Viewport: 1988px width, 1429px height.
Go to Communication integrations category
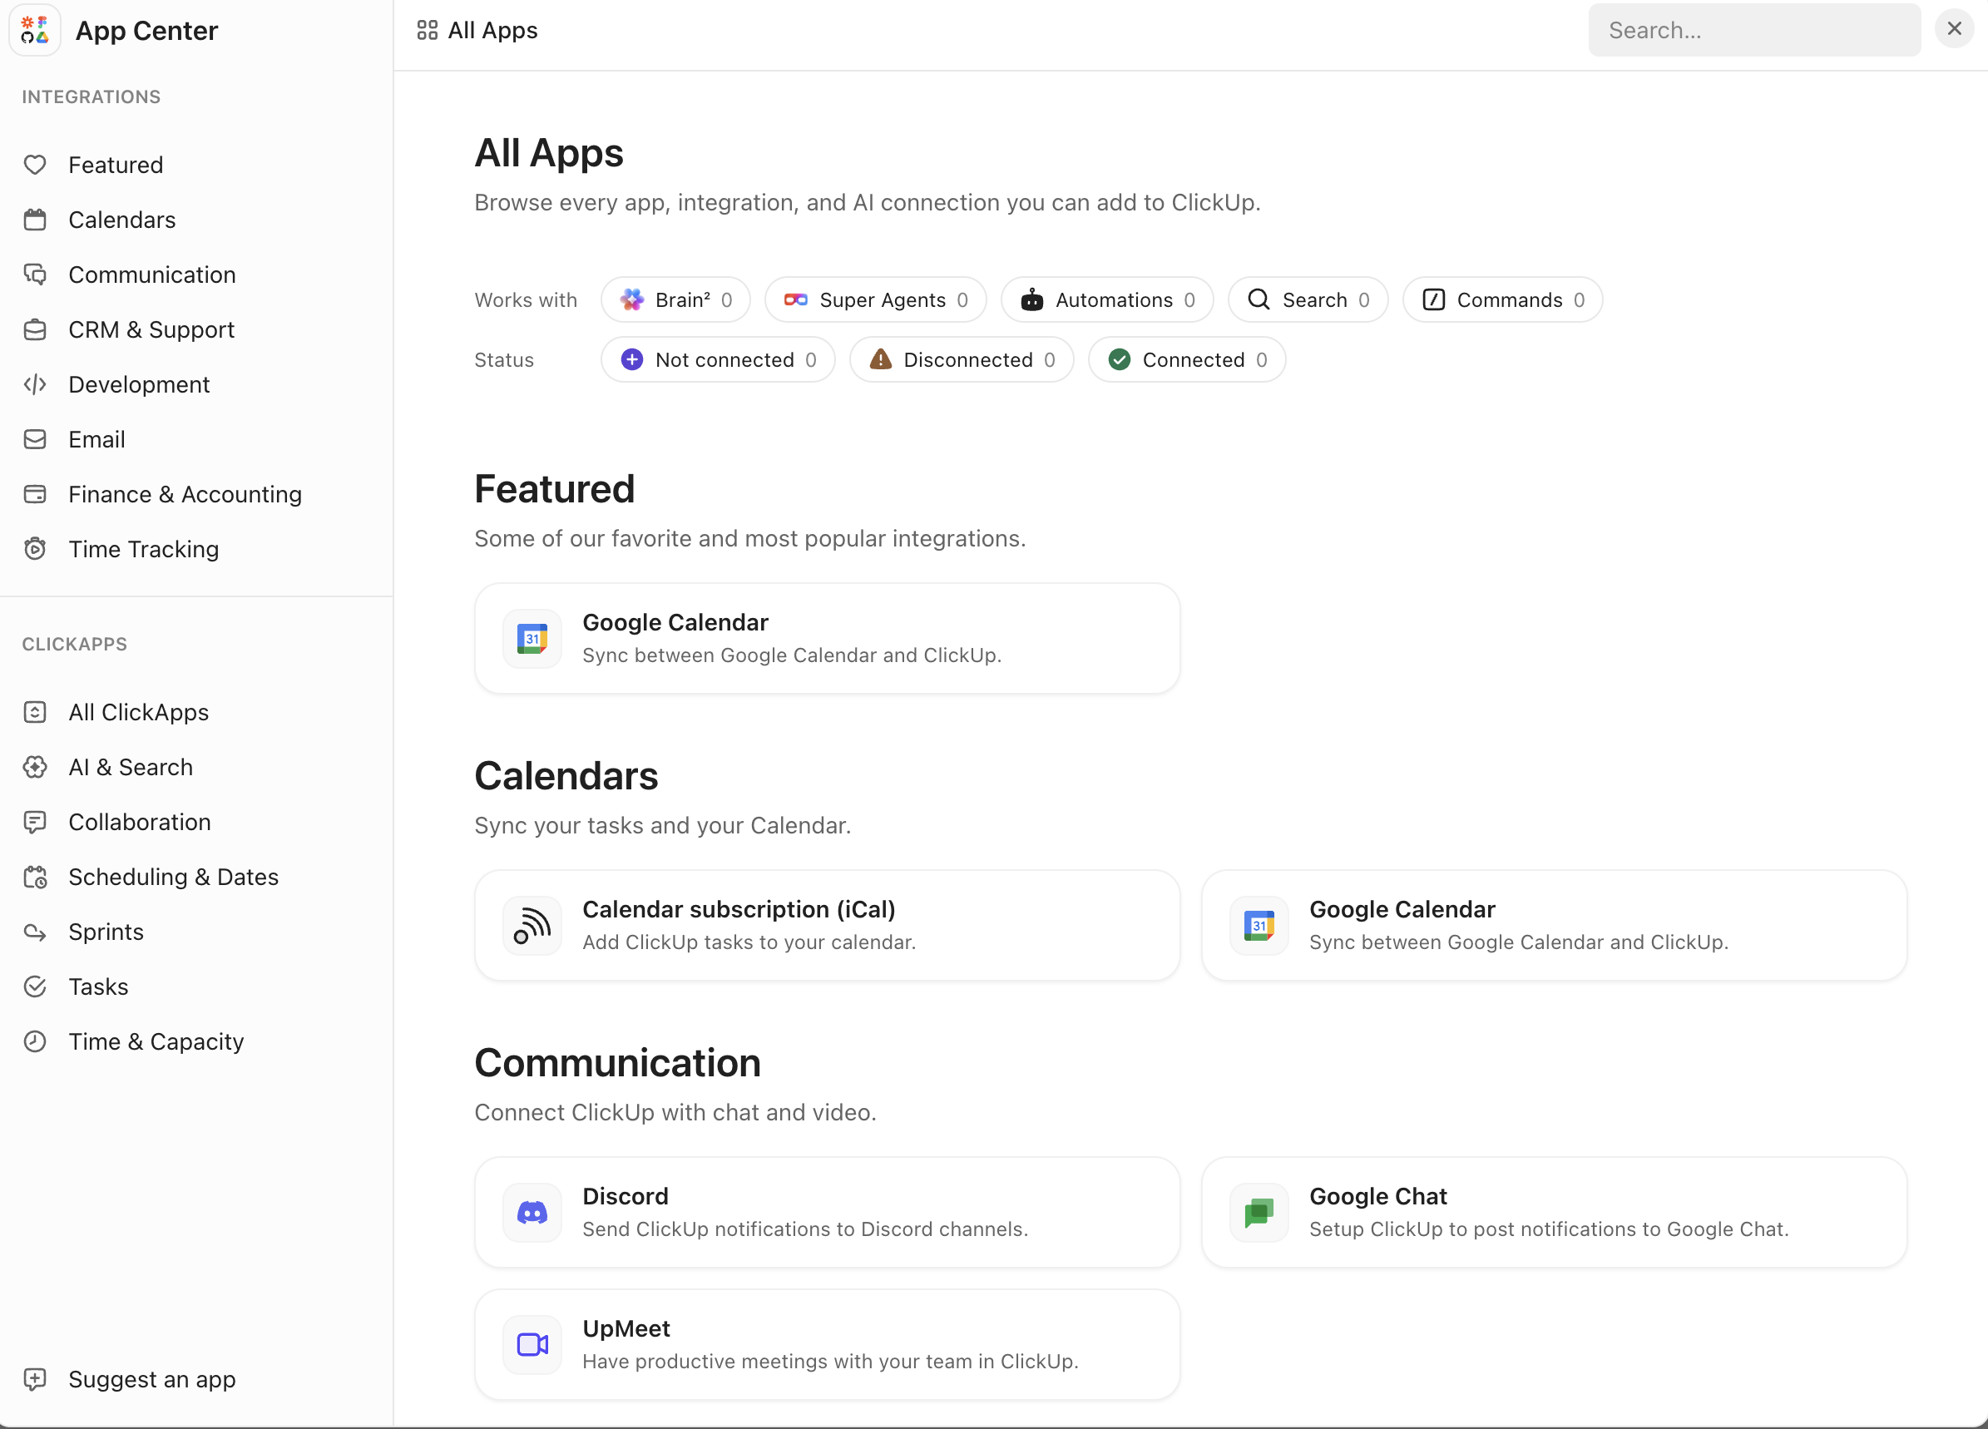pos(151,274)
